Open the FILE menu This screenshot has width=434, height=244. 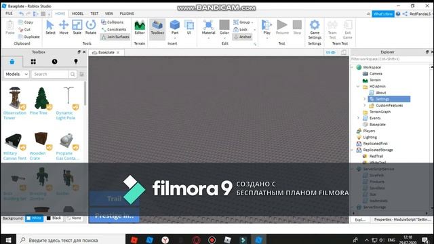pos(9,14)
